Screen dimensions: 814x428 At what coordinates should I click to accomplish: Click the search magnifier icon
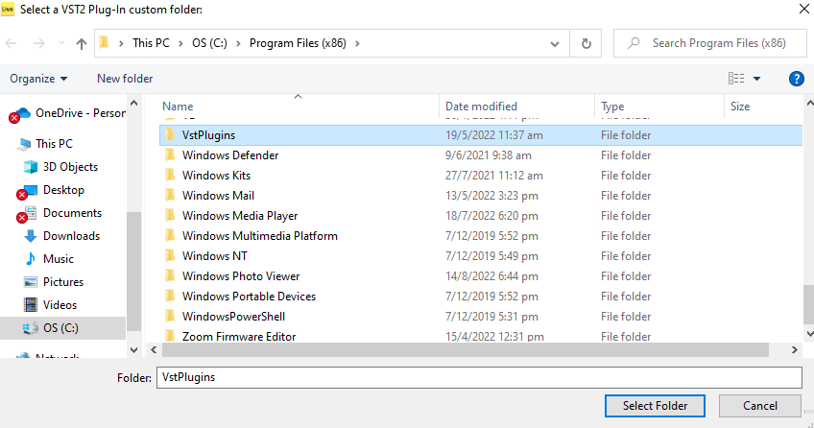click(634, 43)
